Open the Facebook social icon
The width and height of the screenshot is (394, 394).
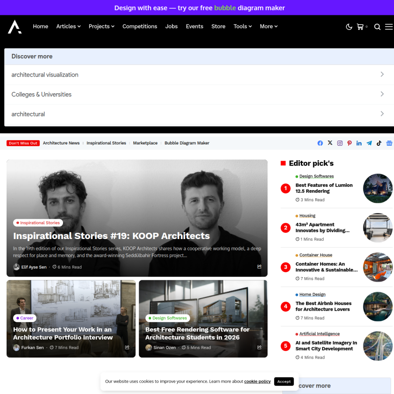[x=320, y=143]
